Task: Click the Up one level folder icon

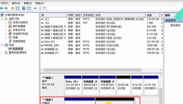Action: 13,8
